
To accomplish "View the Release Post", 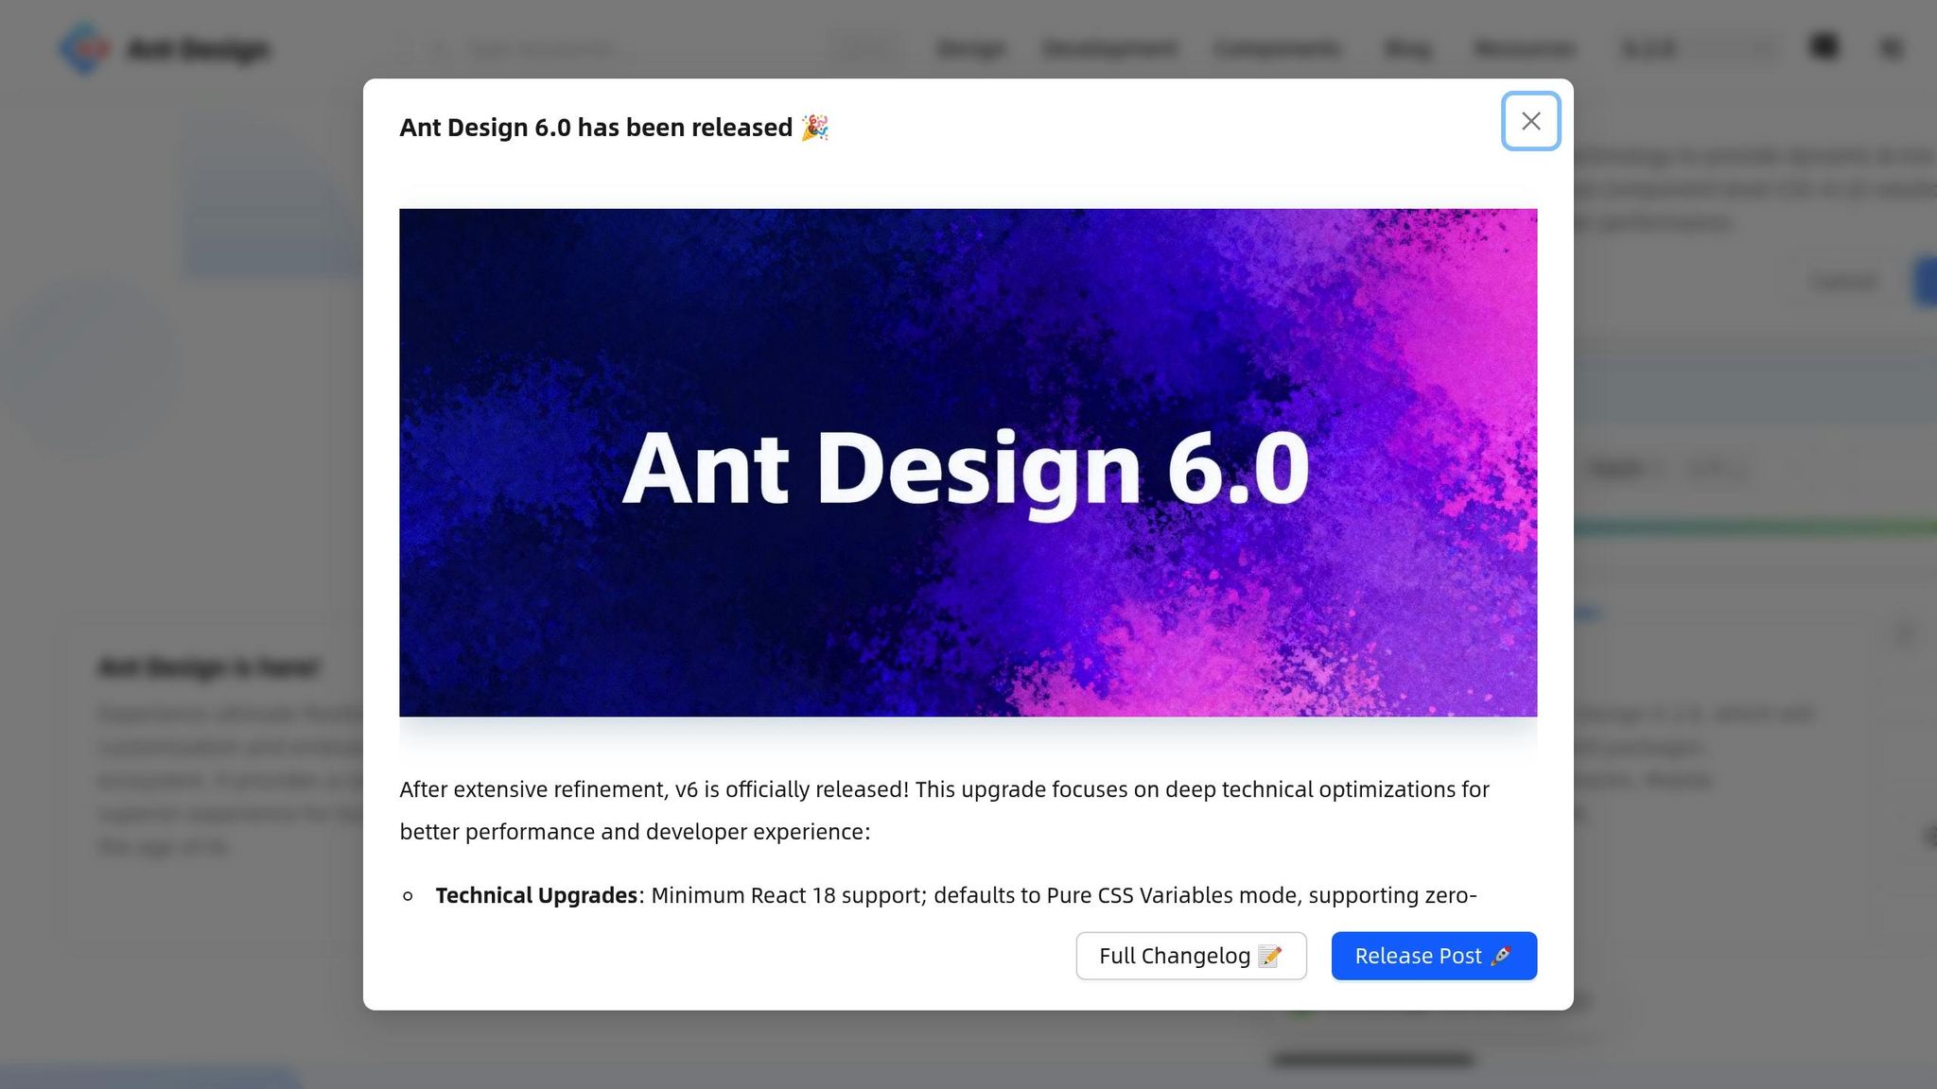I will tap(1434, 956).
